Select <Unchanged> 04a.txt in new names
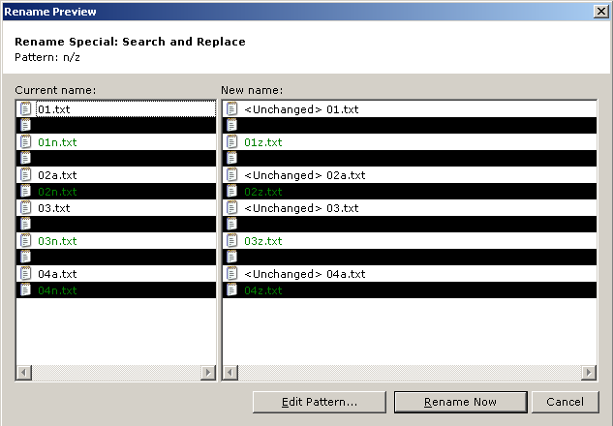Viewport: 613px width, 426px height. [x=304, y=274]
